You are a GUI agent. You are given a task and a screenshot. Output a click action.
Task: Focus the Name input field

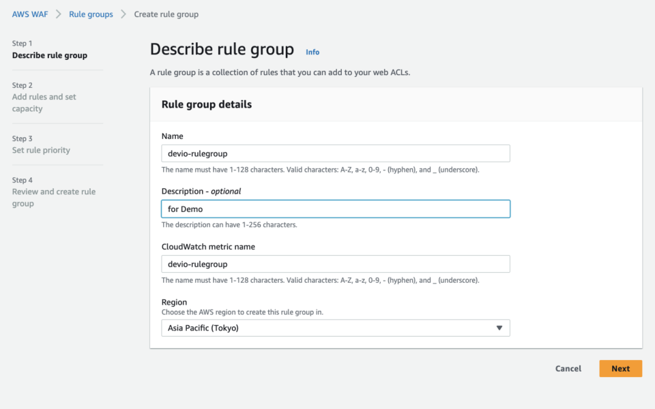tap(336, 153)
